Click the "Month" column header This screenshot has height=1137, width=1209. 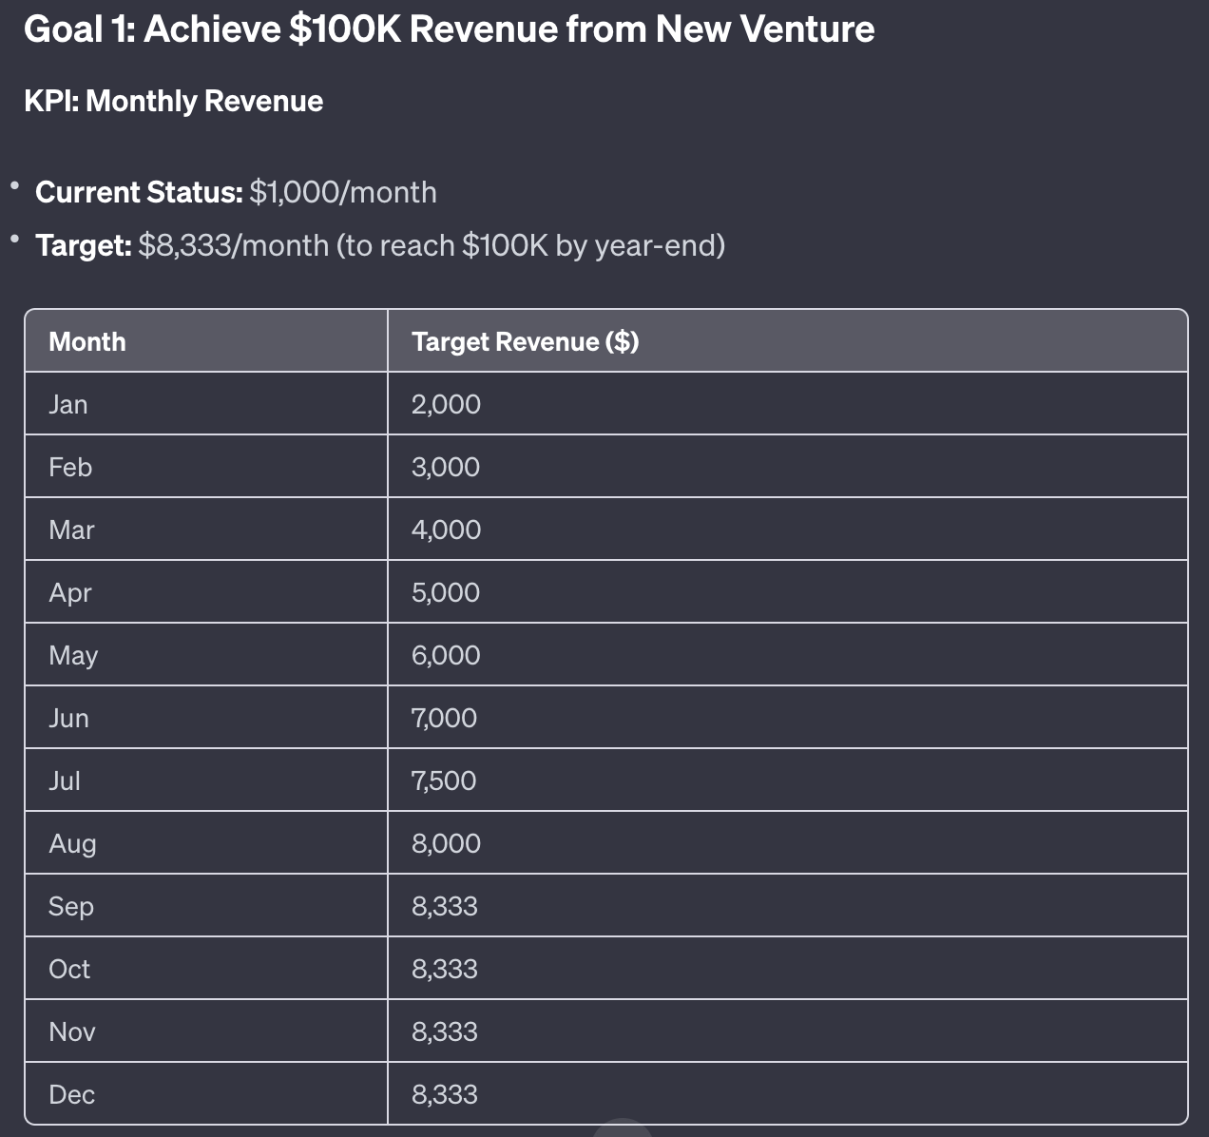(x=87, y=341)
